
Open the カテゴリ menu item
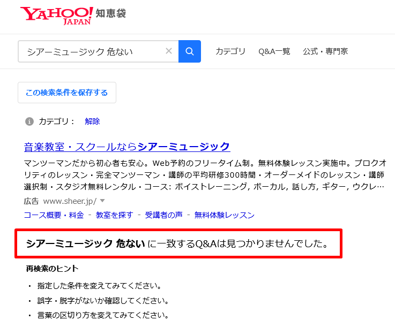pos(230,51)
